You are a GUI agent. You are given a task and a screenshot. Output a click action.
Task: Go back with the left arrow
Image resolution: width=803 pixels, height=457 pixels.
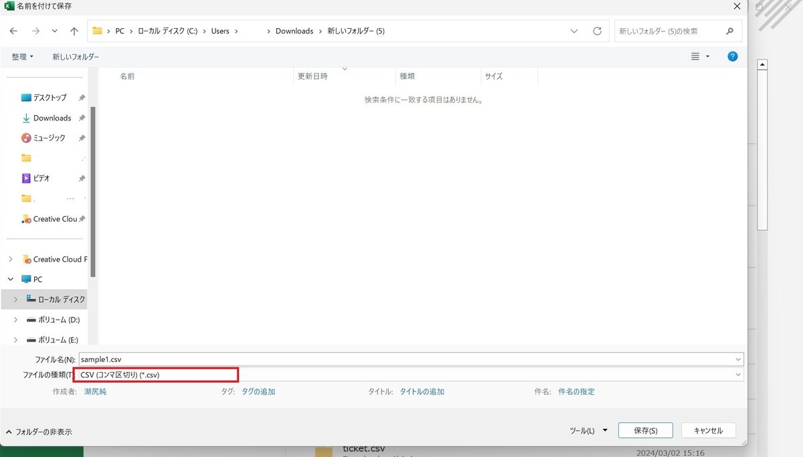tap(14, 31)
